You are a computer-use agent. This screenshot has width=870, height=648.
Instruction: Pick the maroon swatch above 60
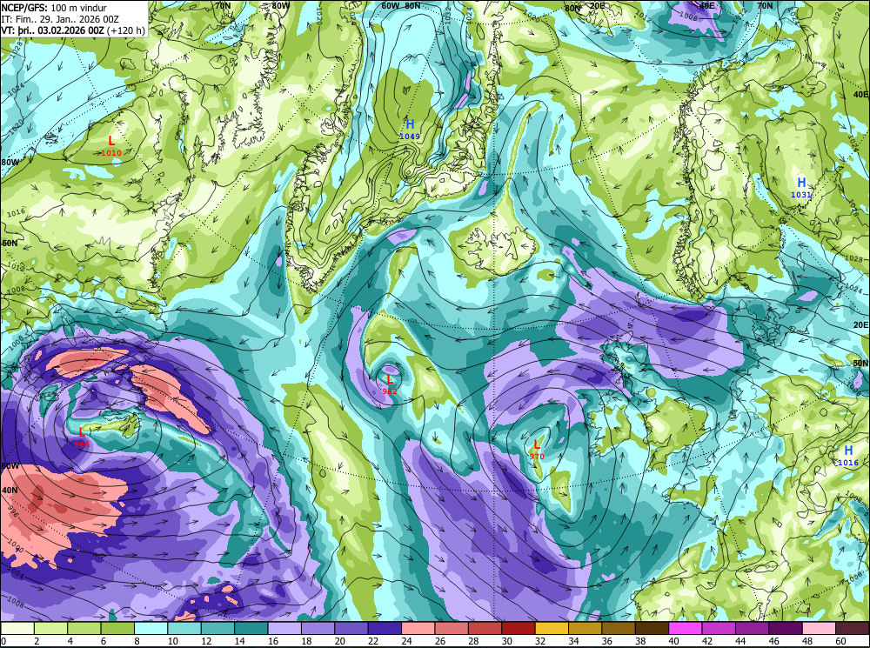pyautogui.click(x=853, y=628)
